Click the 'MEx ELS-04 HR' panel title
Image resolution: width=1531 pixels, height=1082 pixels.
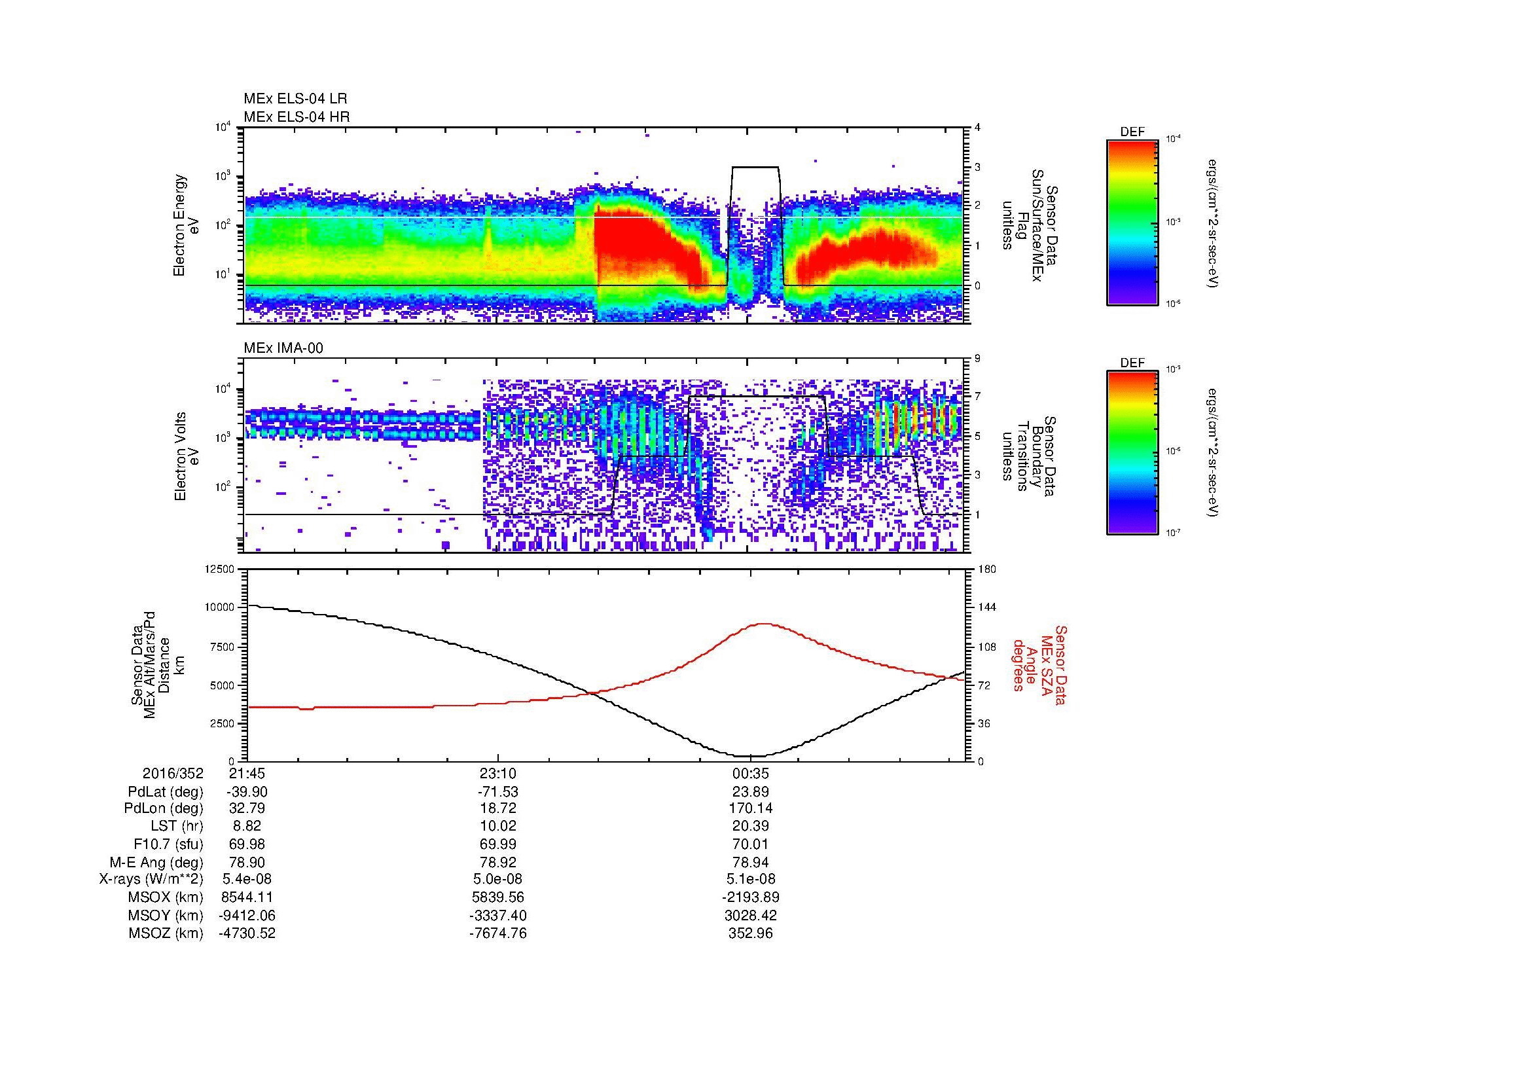click(x=297, y=117)
